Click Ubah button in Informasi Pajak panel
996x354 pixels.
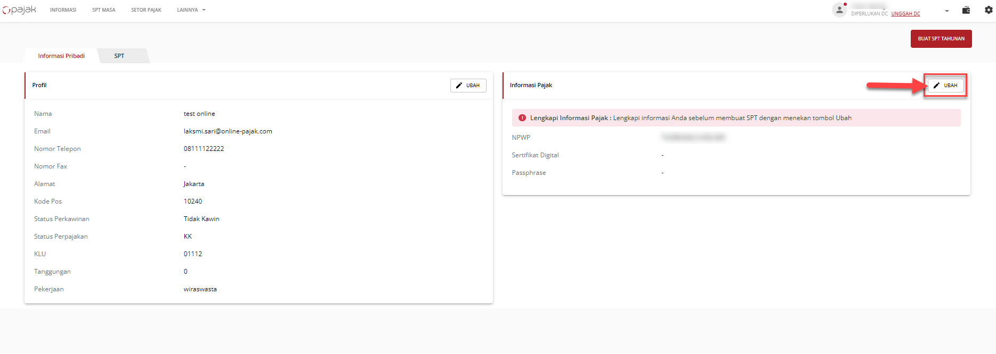click(x=945, y=86)
